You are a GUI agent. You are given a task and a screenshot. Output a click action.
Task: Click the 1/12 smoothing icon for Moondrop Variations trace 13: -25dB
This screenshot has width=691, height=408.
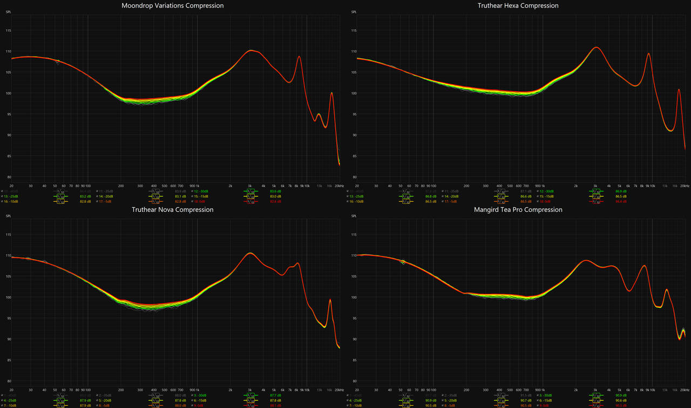pos(60,197)
